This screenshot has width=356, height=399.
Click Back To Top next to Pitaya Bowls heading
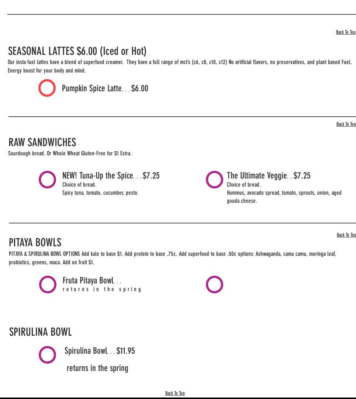point(346,235)
